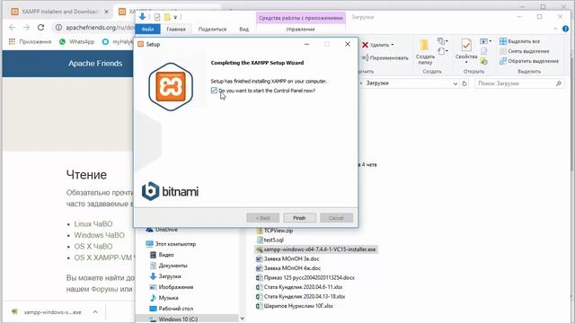Click Снять выделение in the ribbon

coord(525,51)
